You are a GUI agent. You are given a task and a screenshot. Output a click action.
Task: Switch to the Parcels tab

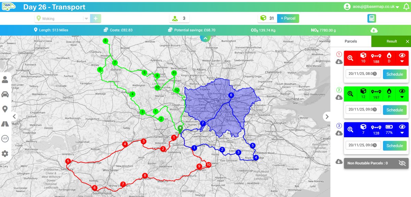(350, 41)
